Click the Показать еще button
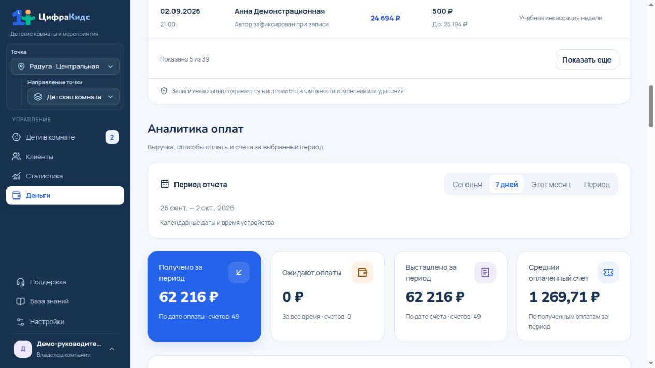Image resolution: width=655 pixels, height=368 pixels. 587,59
